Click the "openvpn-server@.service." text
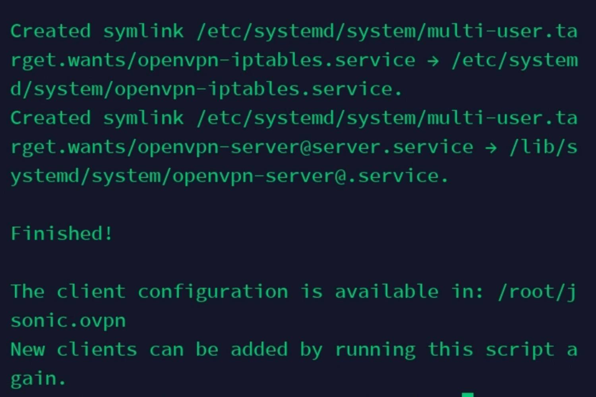596x397 pixels. [x=310, y=176]
